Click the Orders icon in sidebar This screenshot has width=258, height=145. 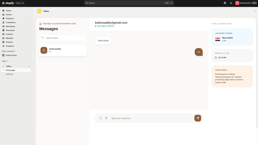point(3,14)
